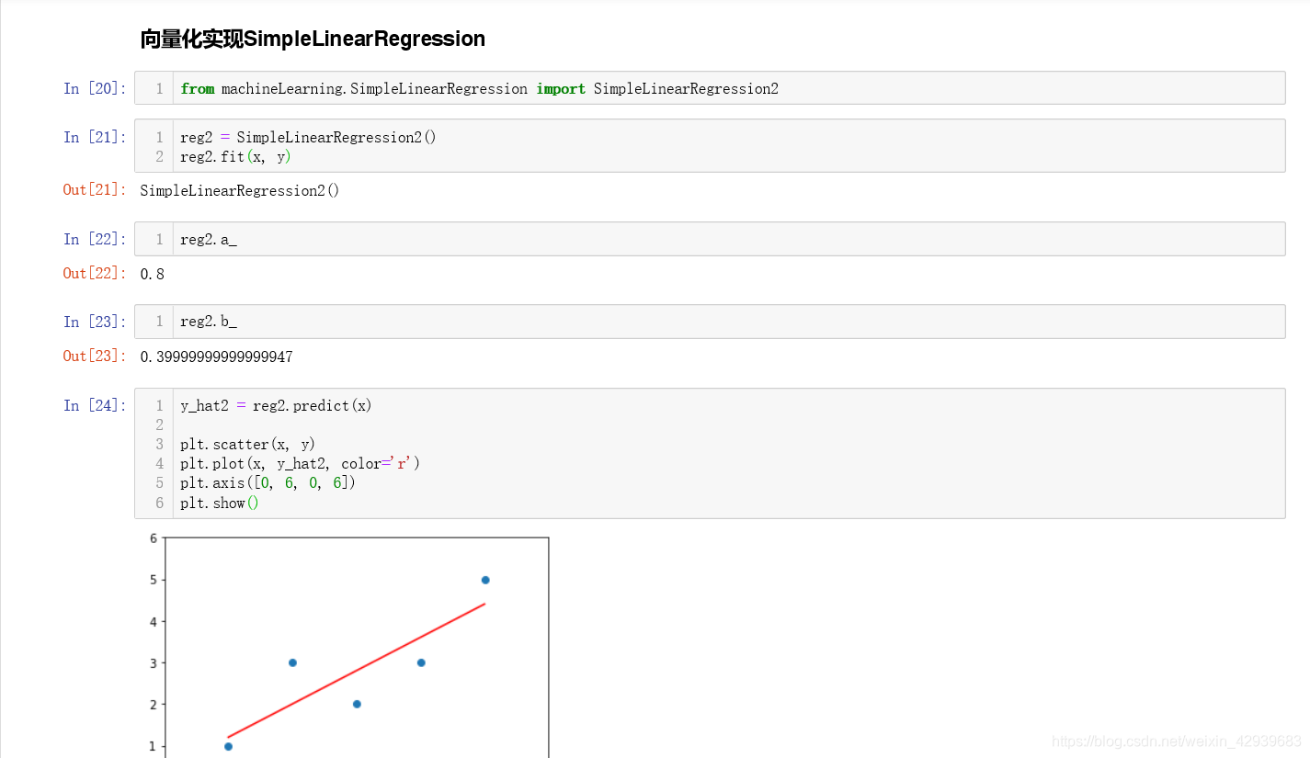This screenshot has width=1310, height=758.
Task: Click into the In [20] import code cell
Action: [x=710, y=88]
